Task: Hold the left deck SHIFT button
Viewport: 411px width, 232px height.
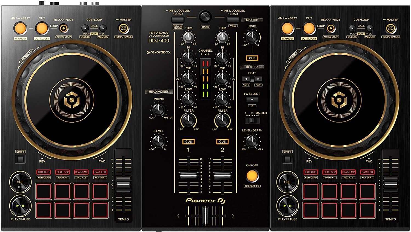Action: pos(20,159)
